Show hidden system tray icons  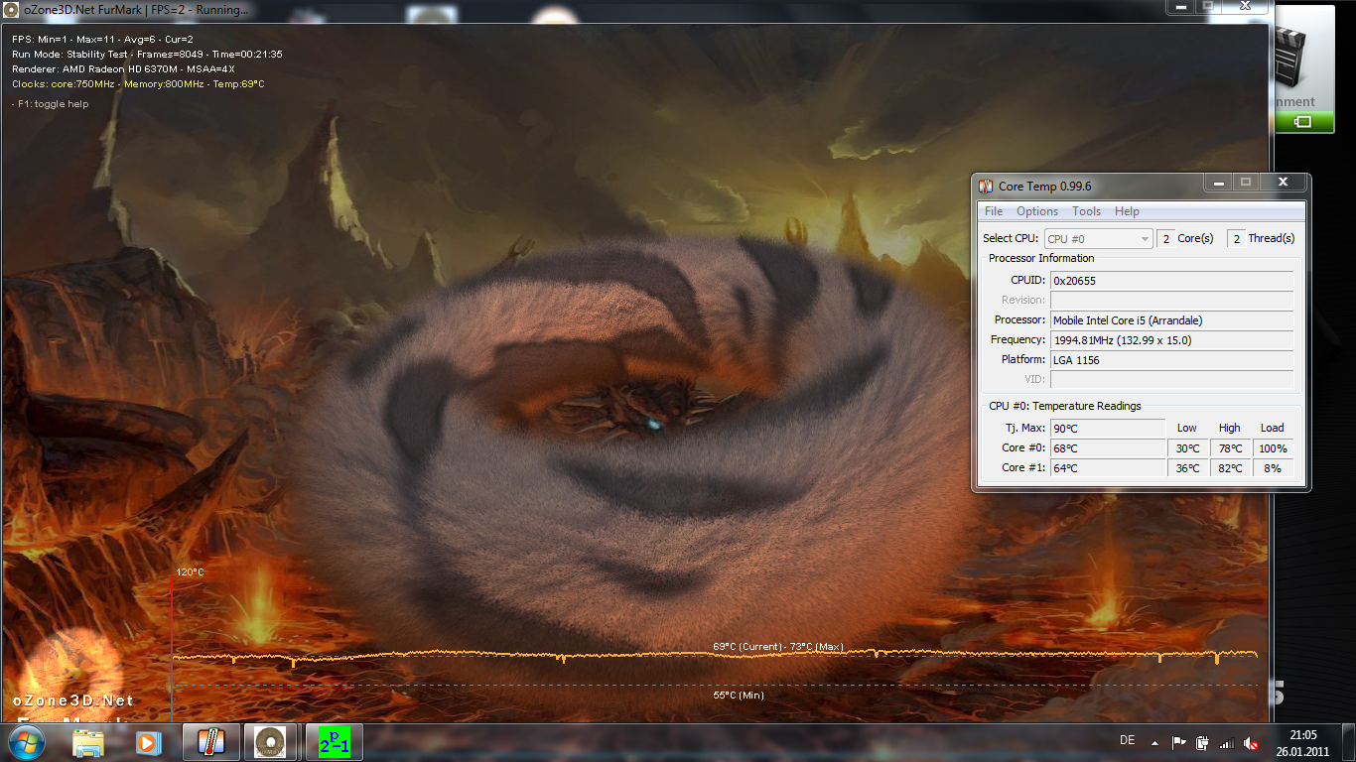[x=1153, y=742]
